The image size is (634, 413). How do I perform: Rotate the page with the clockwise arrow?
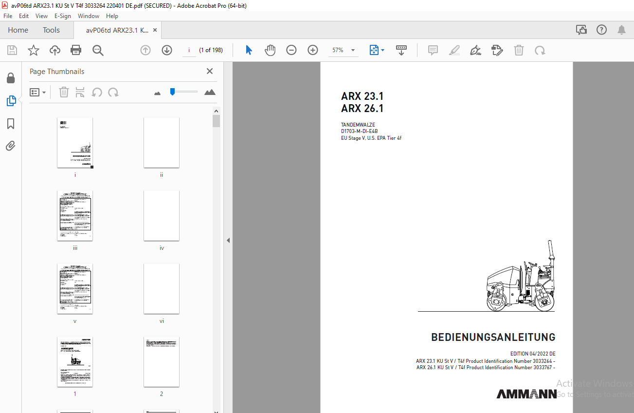[x=540, y=50]
